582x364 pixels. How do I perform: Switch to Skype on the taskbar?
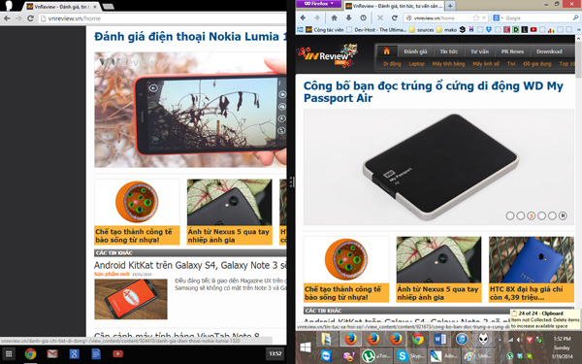point(409,356)
